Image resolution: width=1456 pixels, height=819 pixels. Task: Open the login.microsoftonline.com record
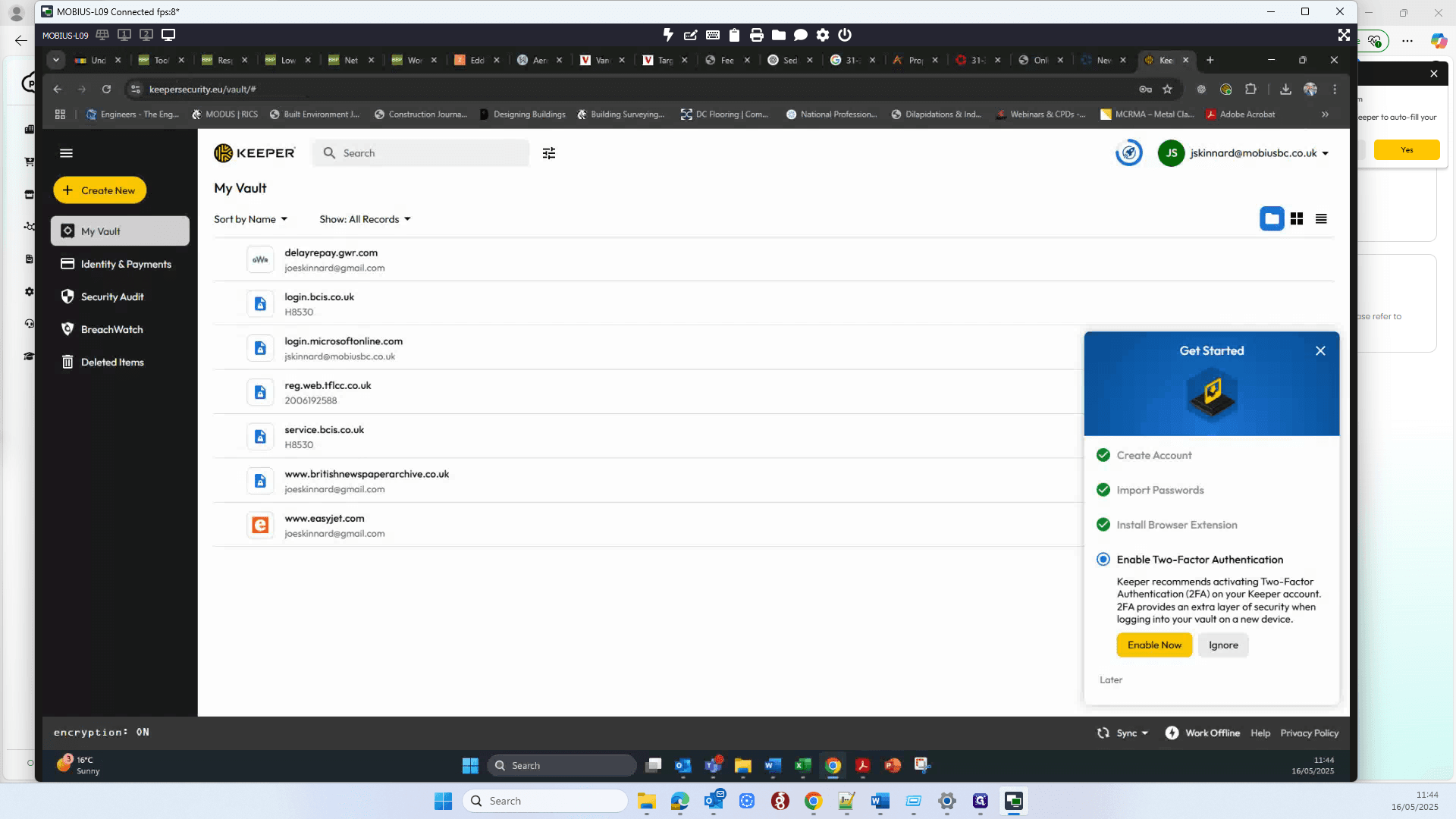tap(647, 348)
